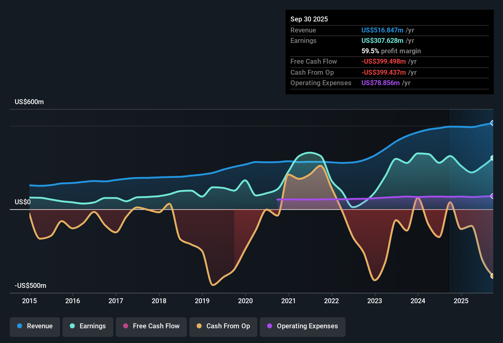Select the Earnings endpoint marker on the chart

492,158
